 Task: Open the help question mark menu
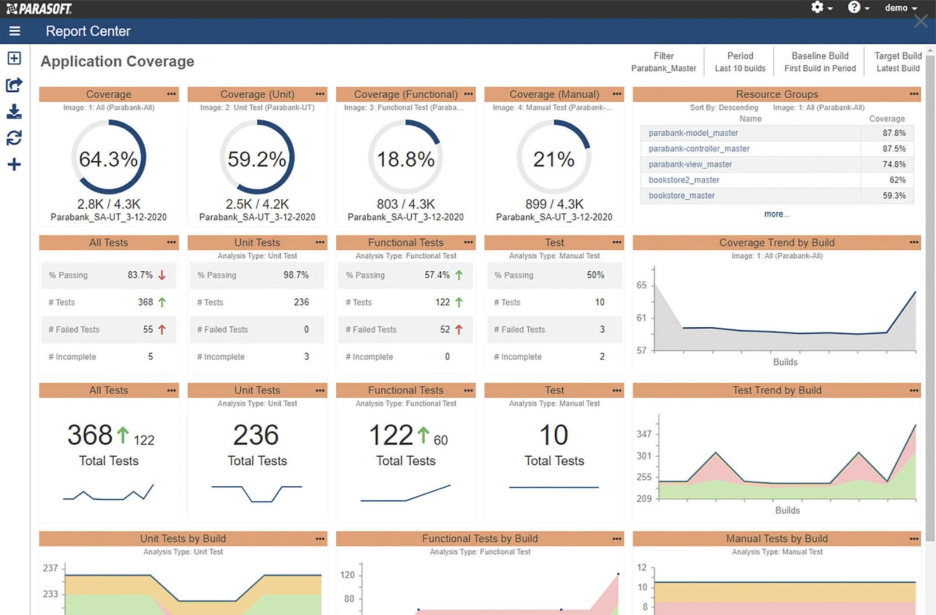click(858, 8)
